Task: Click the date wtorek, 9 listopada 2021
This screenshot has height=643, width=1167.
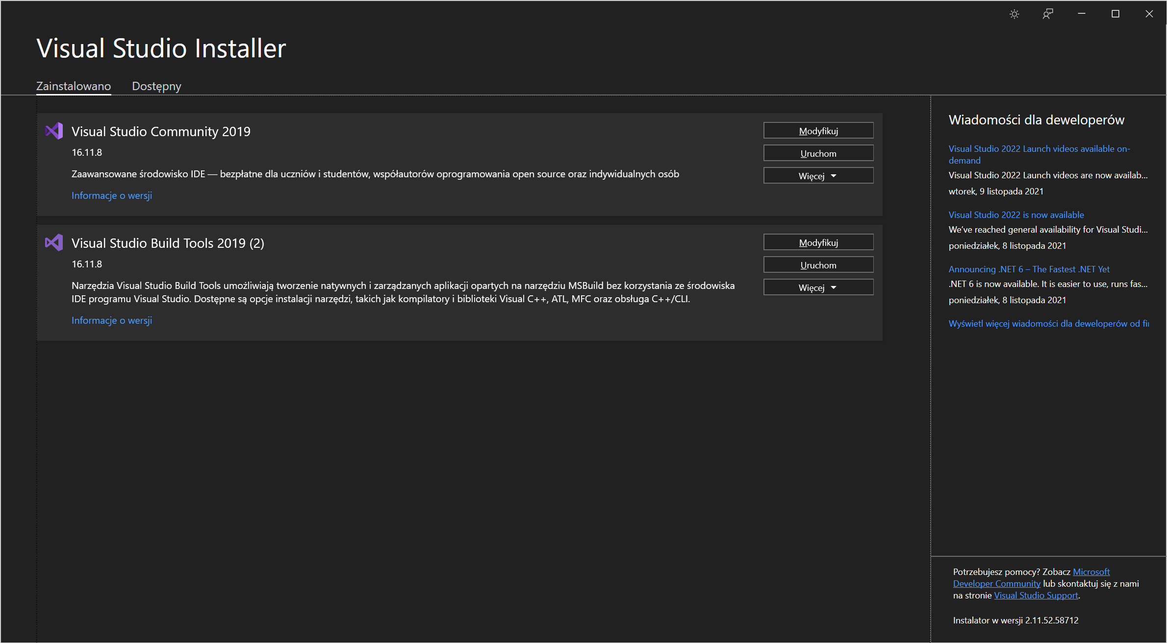Action: pos(996,191)
